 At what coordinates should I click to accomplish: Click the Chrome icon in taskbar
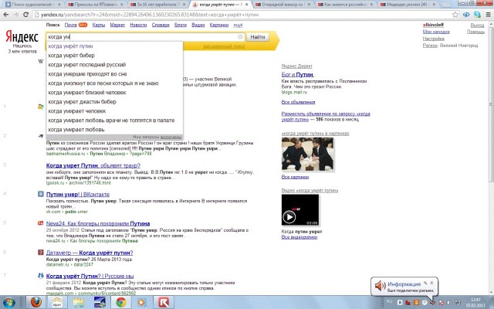(x=120, y=301)
